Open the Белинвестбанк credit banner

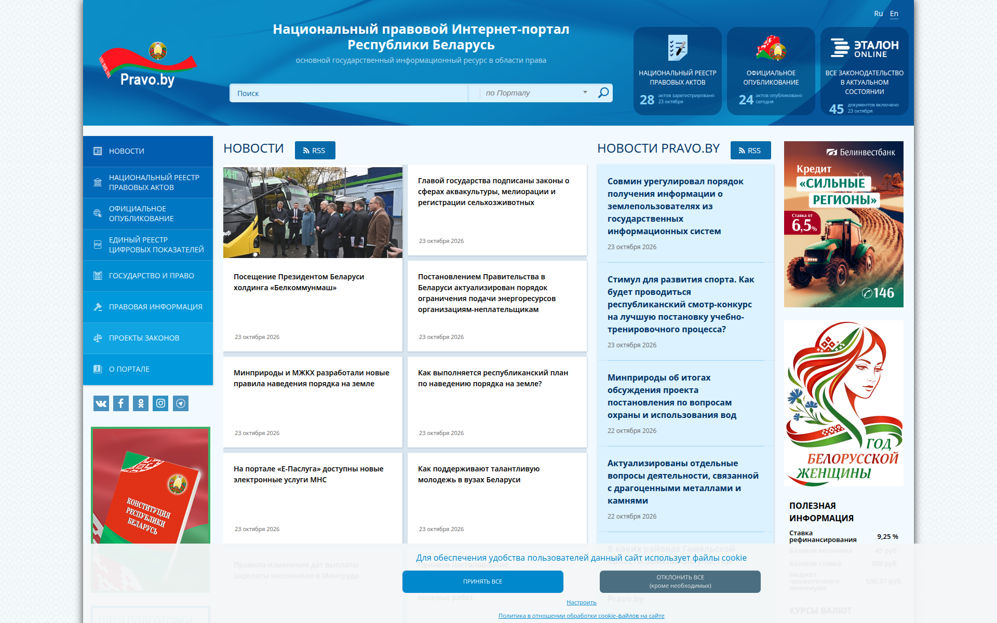pos(844,224)
